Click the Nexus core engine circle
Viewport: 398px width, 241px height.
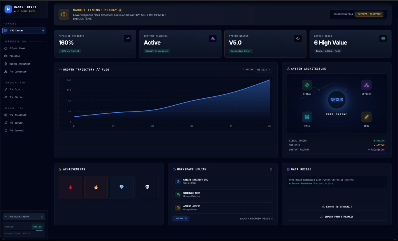click(x=336, y=100)
